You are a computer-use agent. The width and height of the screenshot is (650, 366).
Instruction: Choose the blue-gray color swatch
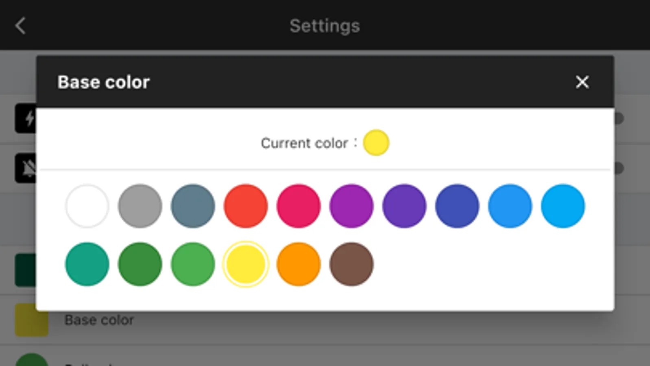(x=193, y=206)
